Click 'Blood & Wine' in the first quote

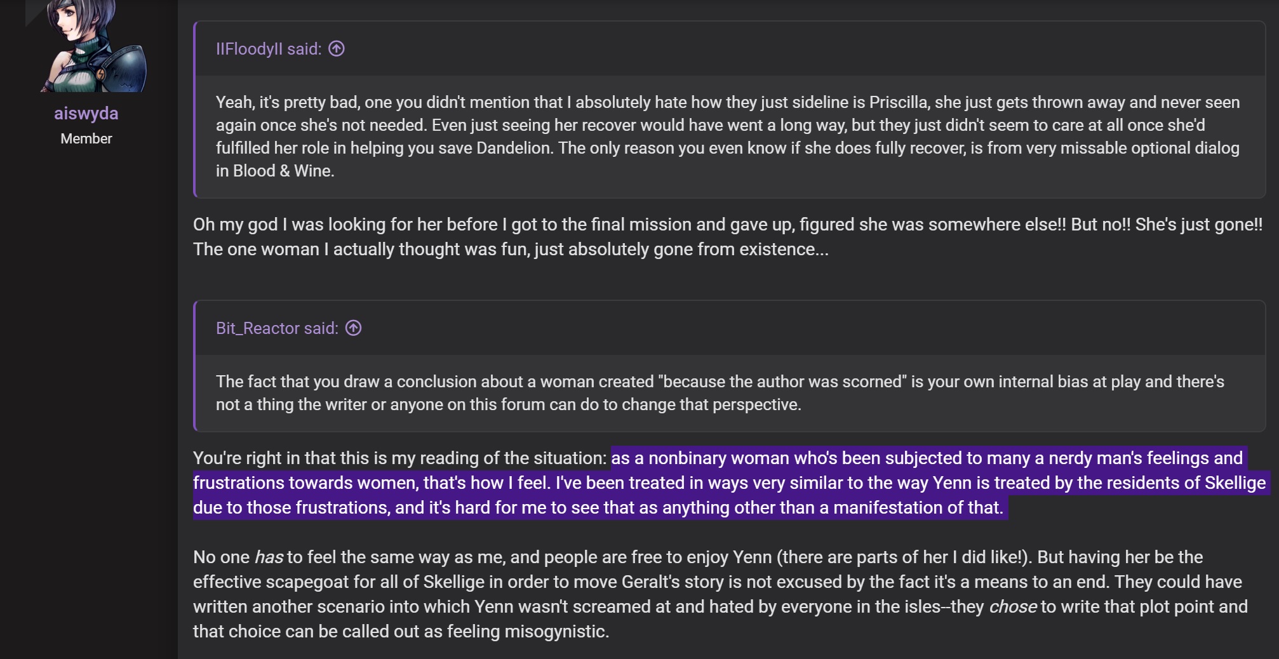point(283,171)
